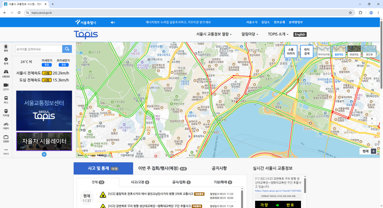This screenshot has width=383, height=208.
Task: Select the 공지사항 tab
Action: tap(219, 168)
